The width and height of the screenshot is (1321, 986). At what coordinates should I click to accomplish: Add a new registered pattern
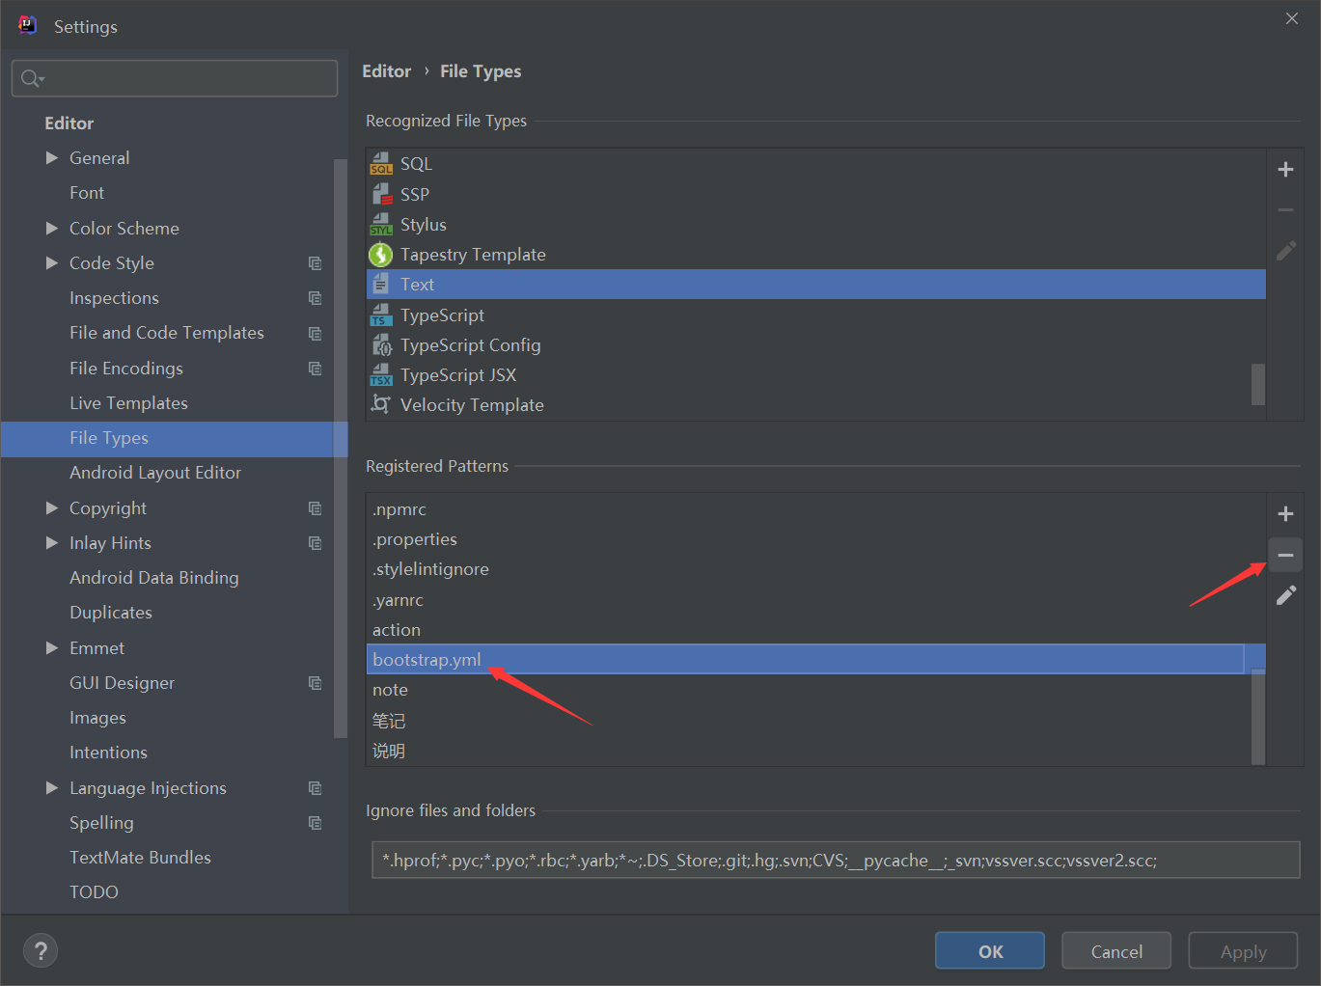[x=1285, y=513]
